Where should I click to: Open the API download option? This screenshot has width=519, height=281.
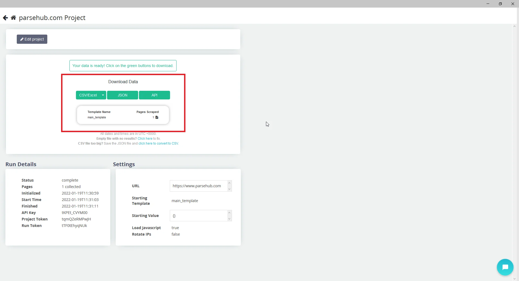(x=154, y=95)
